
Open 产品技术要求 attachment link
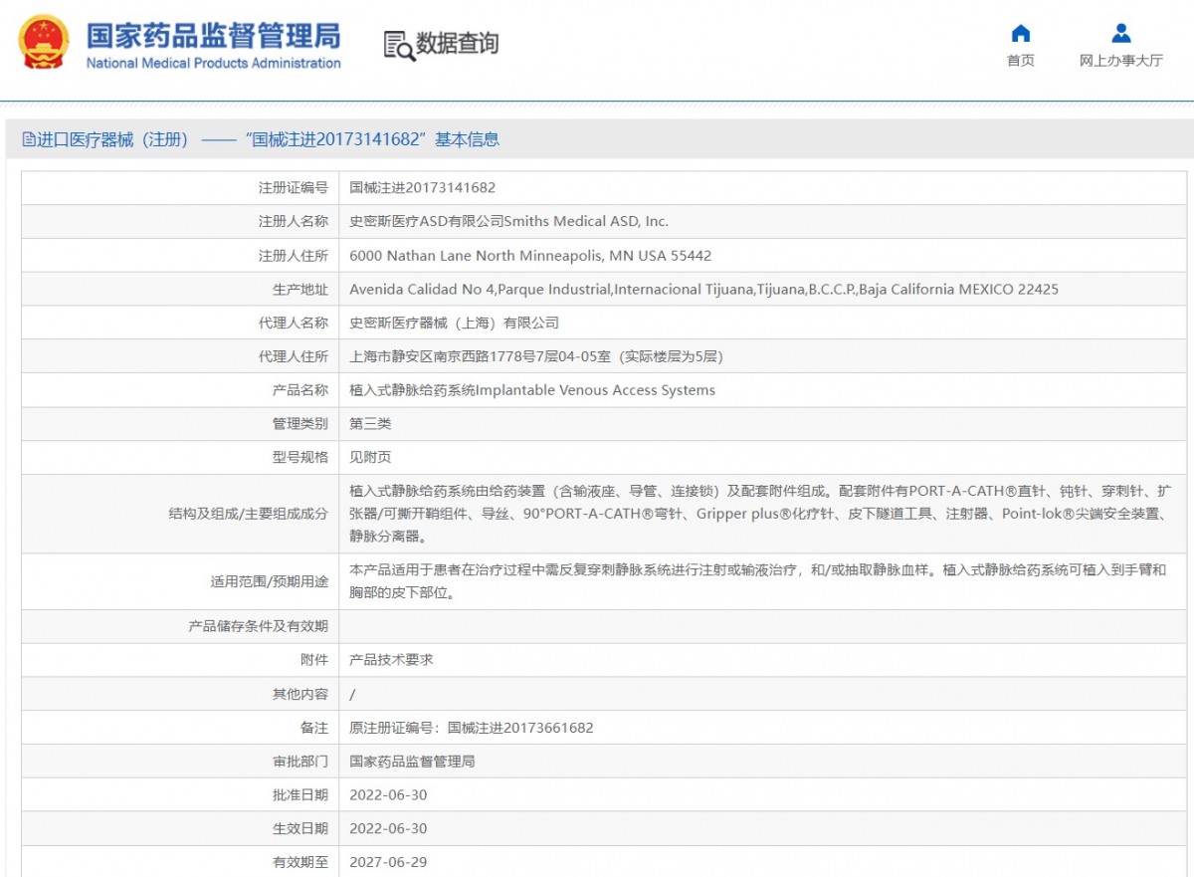pyautogui.click(x=391, y=660)
